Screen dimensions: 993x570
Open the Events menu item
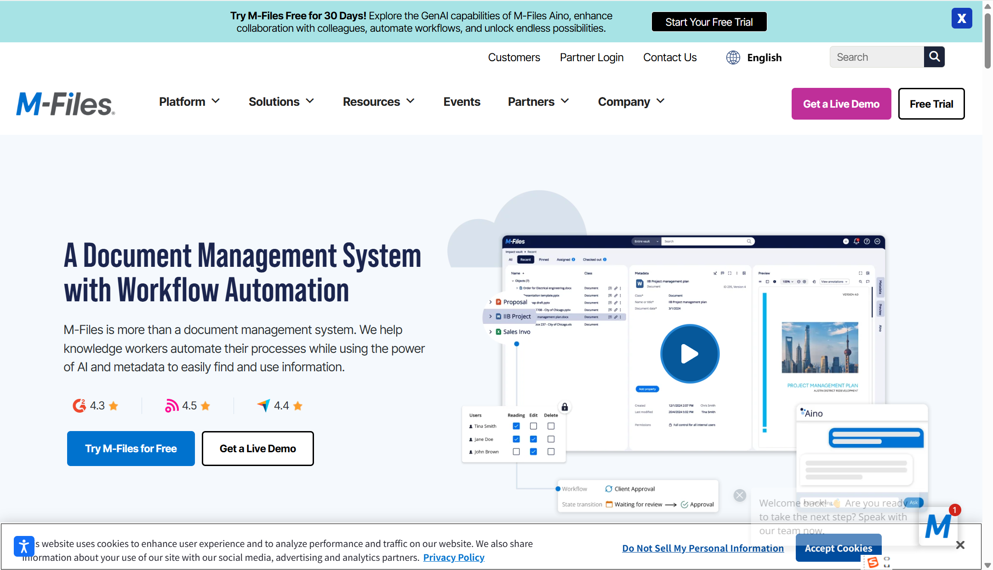pos(462,102)
